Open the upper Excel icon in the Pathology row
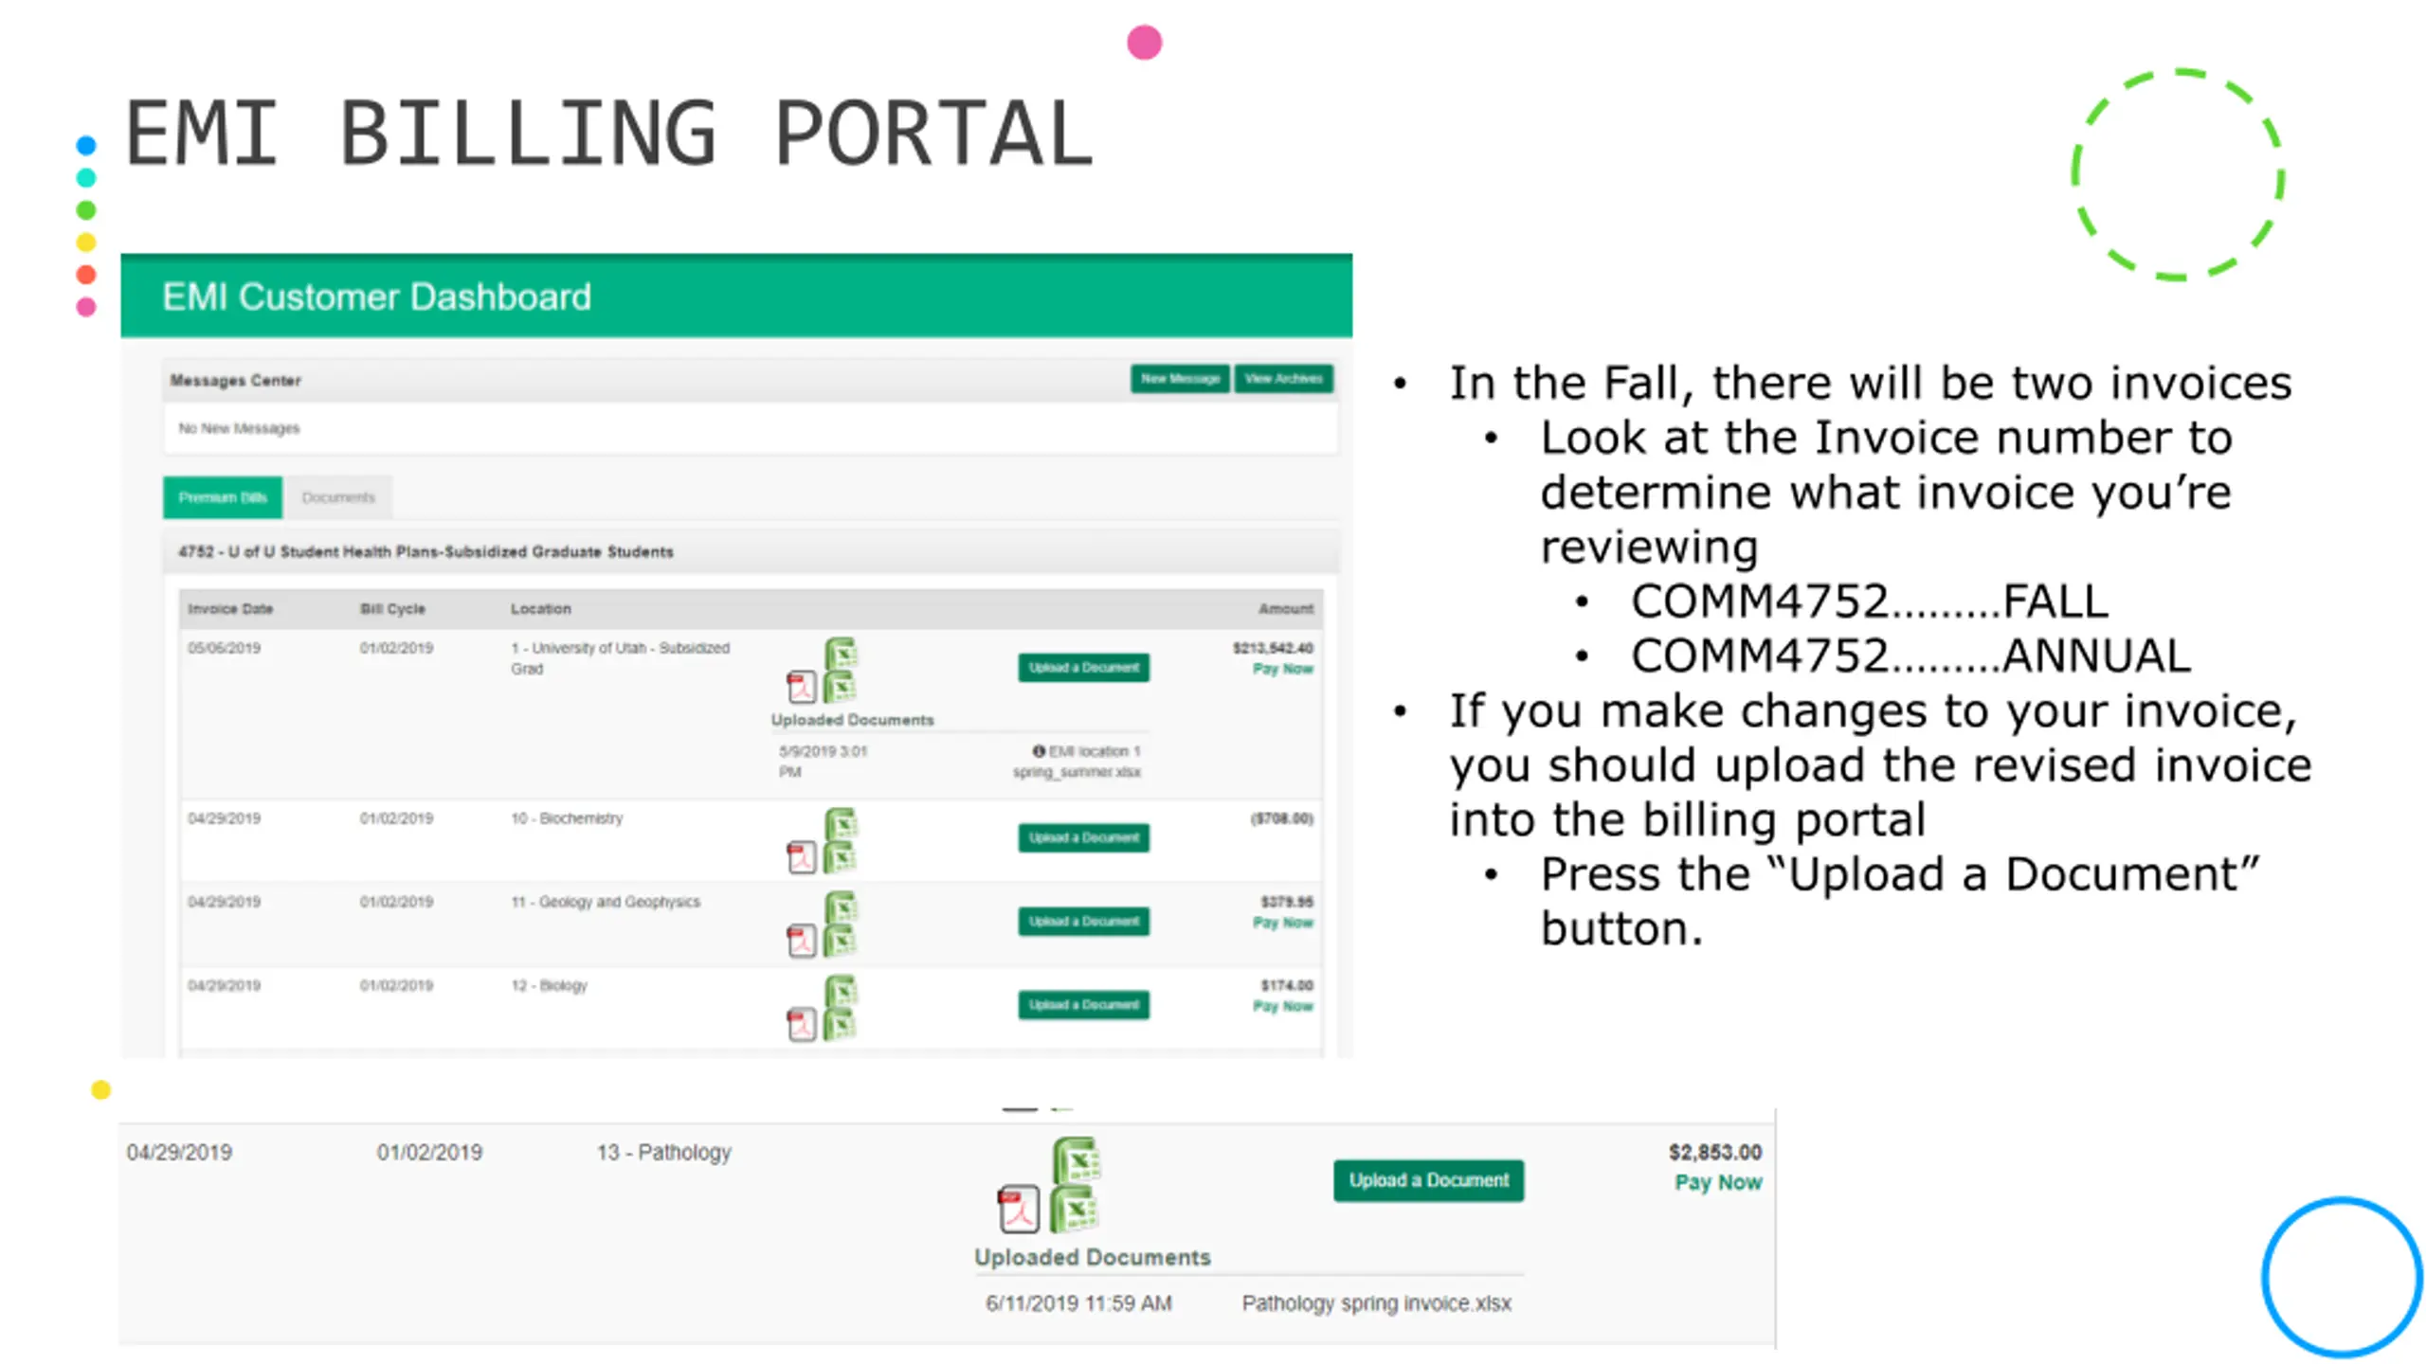 (1076, 1161)
